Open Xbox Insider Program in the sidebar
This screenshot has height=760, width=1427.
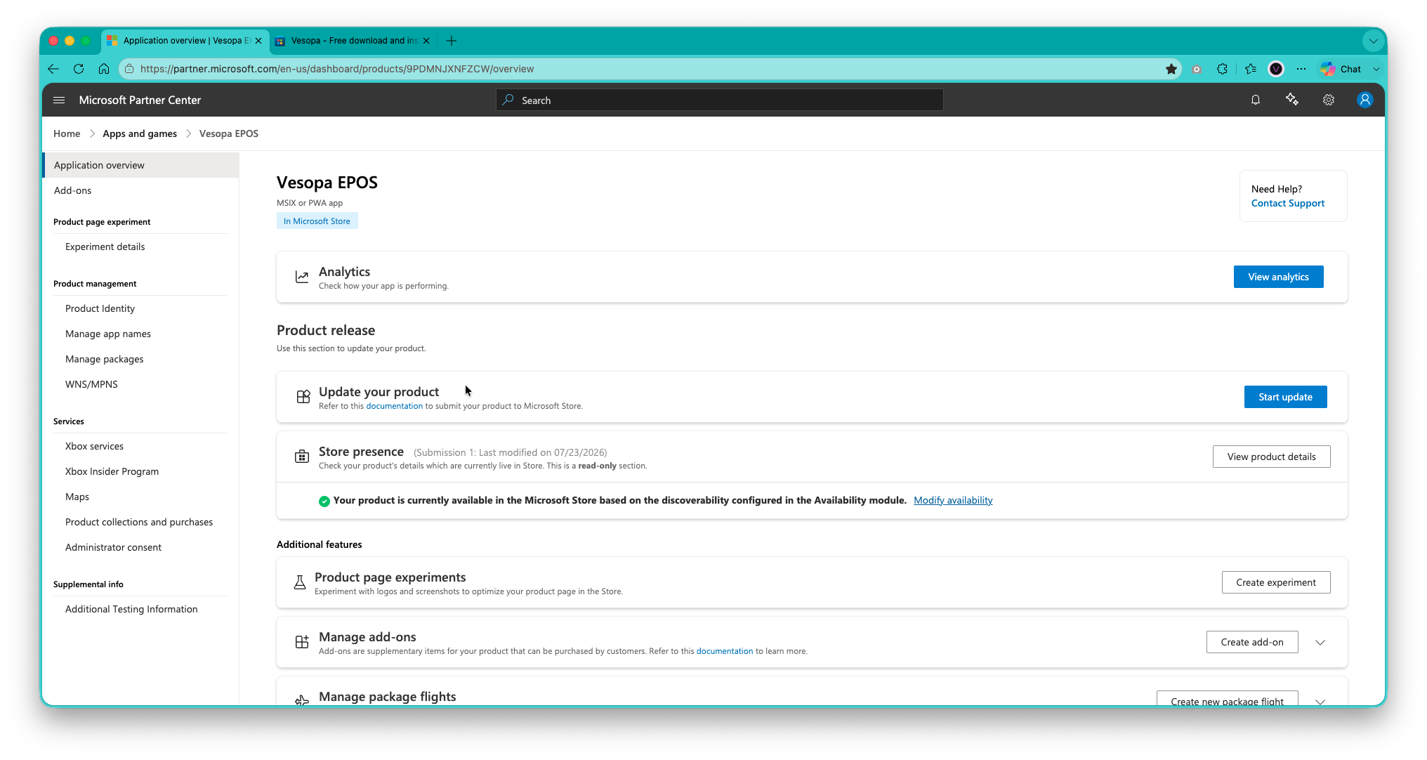[x=112, y=471]
